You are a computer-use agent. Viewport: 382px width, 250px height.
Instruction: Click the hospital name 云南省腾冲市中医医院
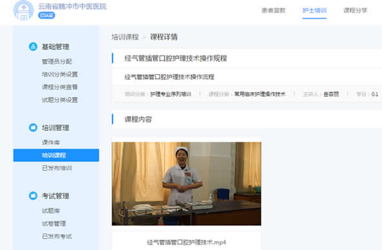tap(72, 6)
